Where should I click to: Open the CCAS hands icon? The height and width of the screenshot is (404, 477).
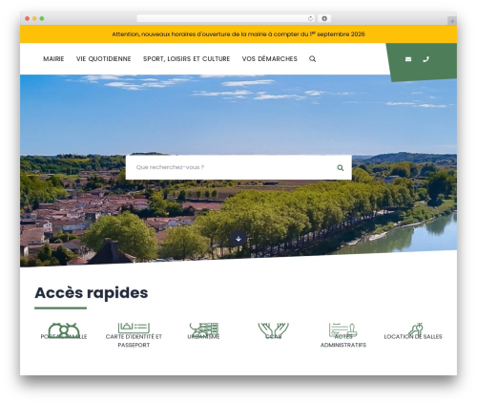point(274,330)
